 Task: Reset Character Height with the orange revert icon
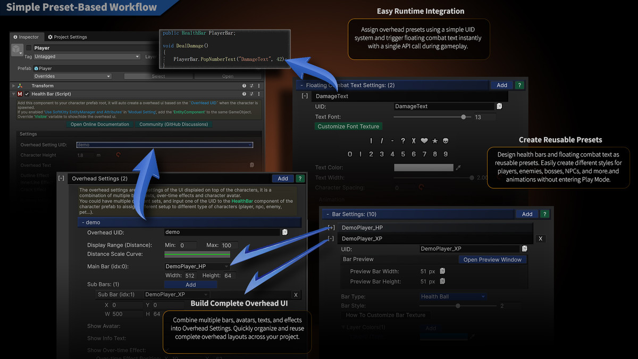click(x=118, y=155)
